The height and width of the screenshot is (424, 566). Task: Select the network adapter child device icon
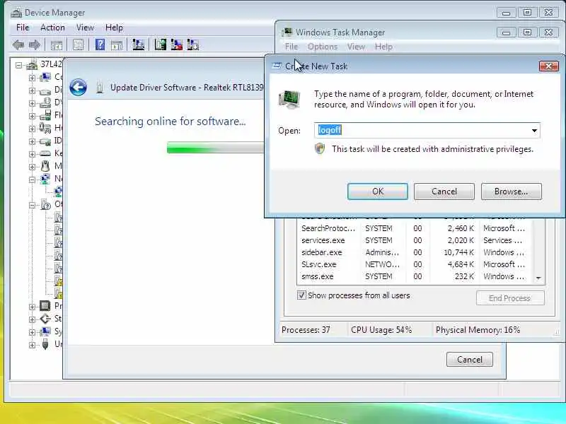point(58,192)
